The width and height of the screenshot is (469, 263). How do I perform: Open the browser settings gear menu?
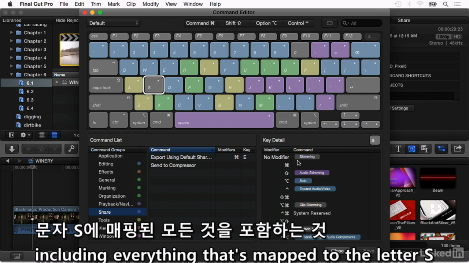[x=25, y=135]
